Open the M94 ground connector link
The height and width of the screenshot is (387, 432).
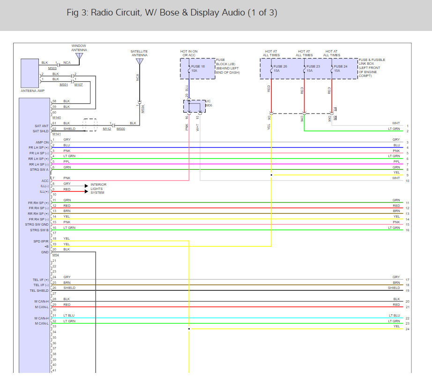[55, 255]
